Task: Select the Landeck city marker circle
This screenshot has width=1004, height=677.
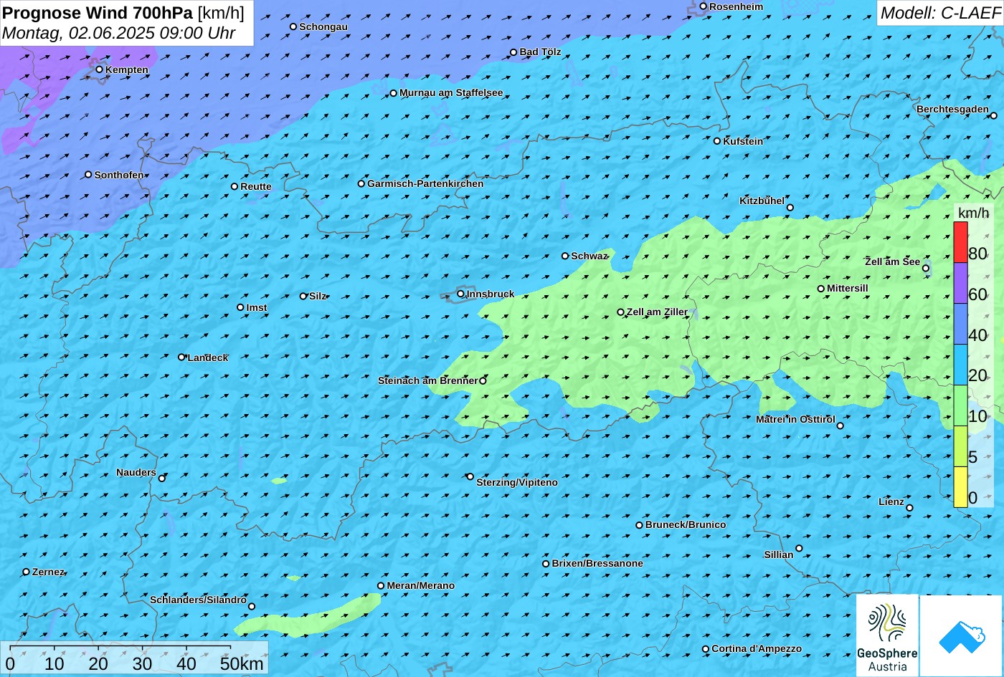Action: [x=181, y=357]
